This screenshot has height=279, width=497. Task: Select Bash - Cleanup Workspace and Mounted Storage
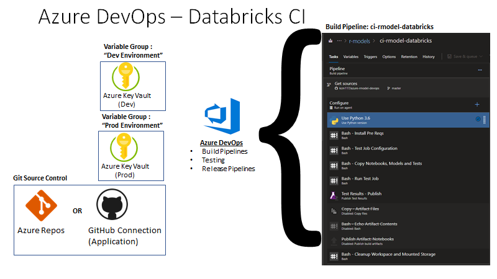click(408, 256)
